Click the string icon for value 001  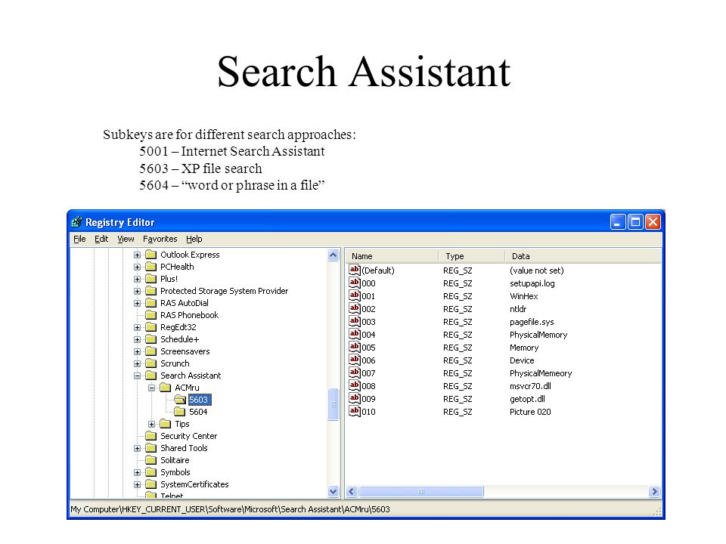355,295
